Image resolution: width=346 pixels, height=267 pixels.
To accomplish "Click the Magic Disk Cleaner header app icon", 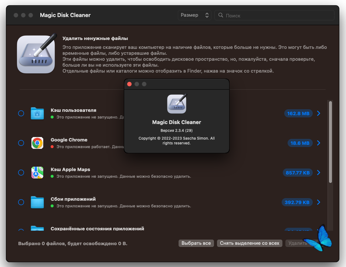I will 36,54.
